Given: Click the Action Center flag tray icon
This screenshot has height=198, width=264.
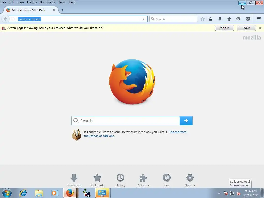Looking at the screenshot, I should point(225,193).
